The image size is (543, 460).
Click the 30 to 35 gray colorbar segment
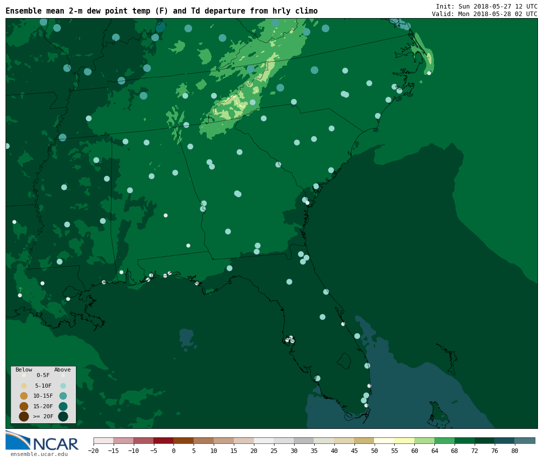pos(304,440)
